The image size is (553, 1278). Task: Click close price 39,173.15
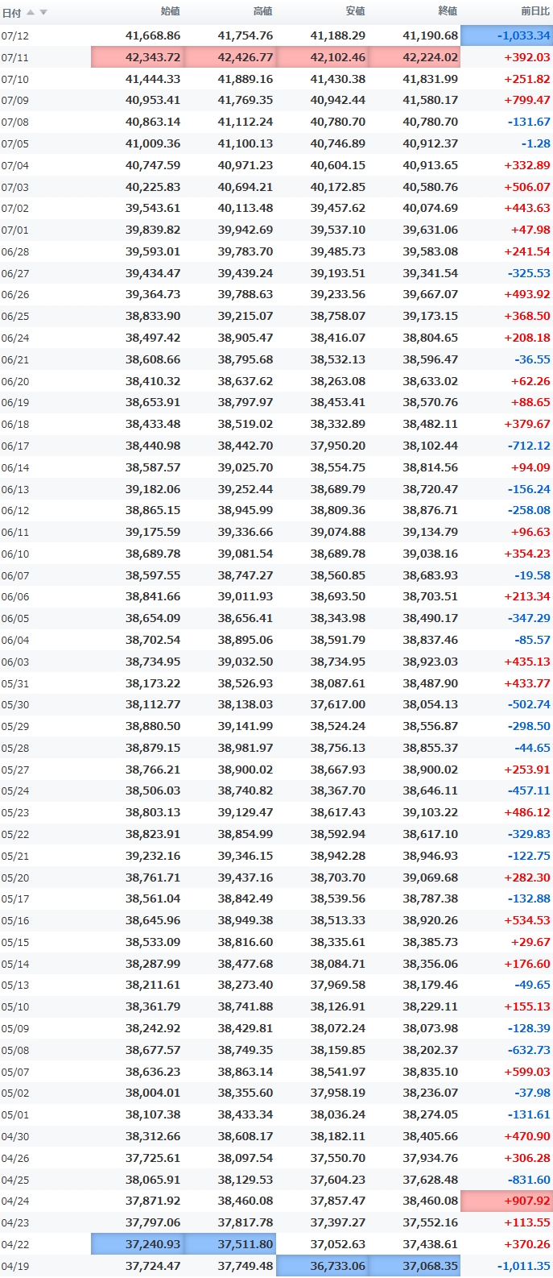coord(430,316)
